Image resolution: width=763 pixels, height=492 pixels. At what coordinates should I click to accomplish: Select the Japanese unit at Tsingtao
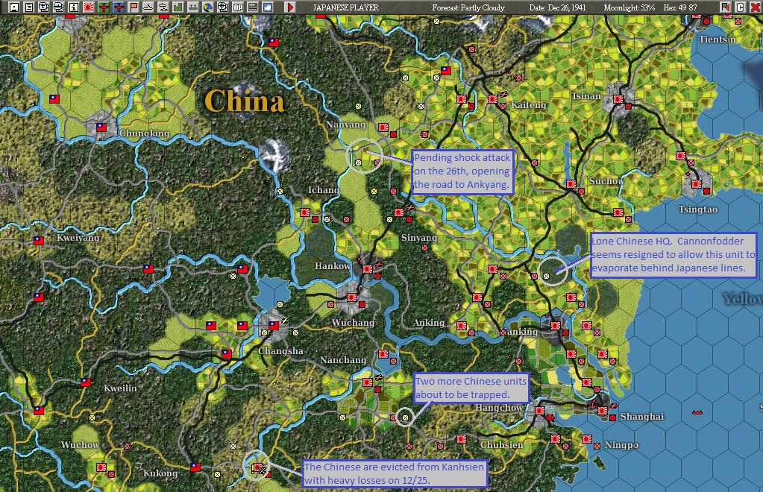coord(697,184)
